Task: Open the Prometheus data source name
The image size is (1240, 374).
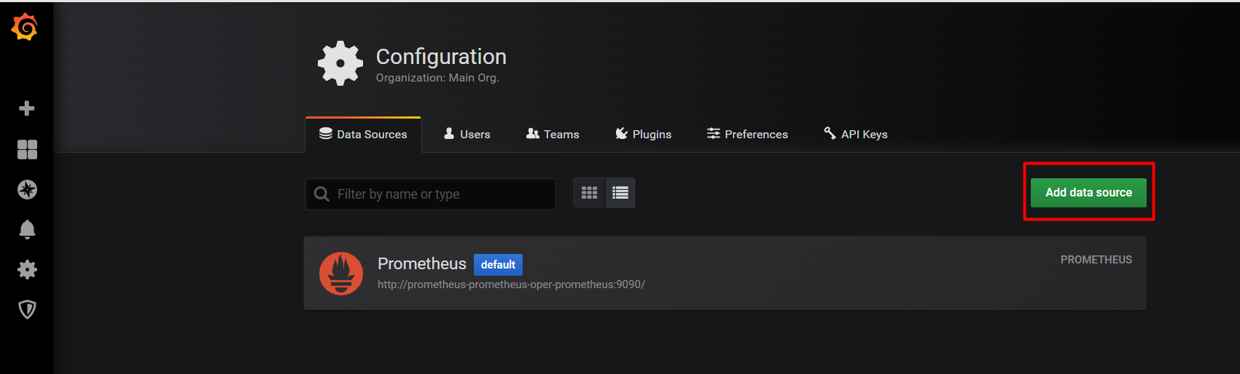Action: (421, 263)
